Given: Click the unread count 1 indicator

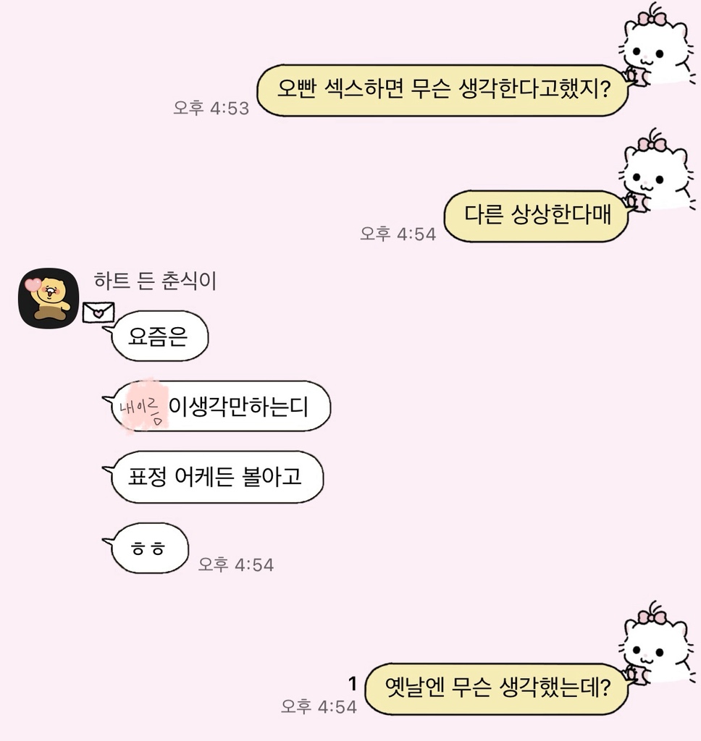Looking at the screenshot, I should pyautogui.click(x=353, y=683).
